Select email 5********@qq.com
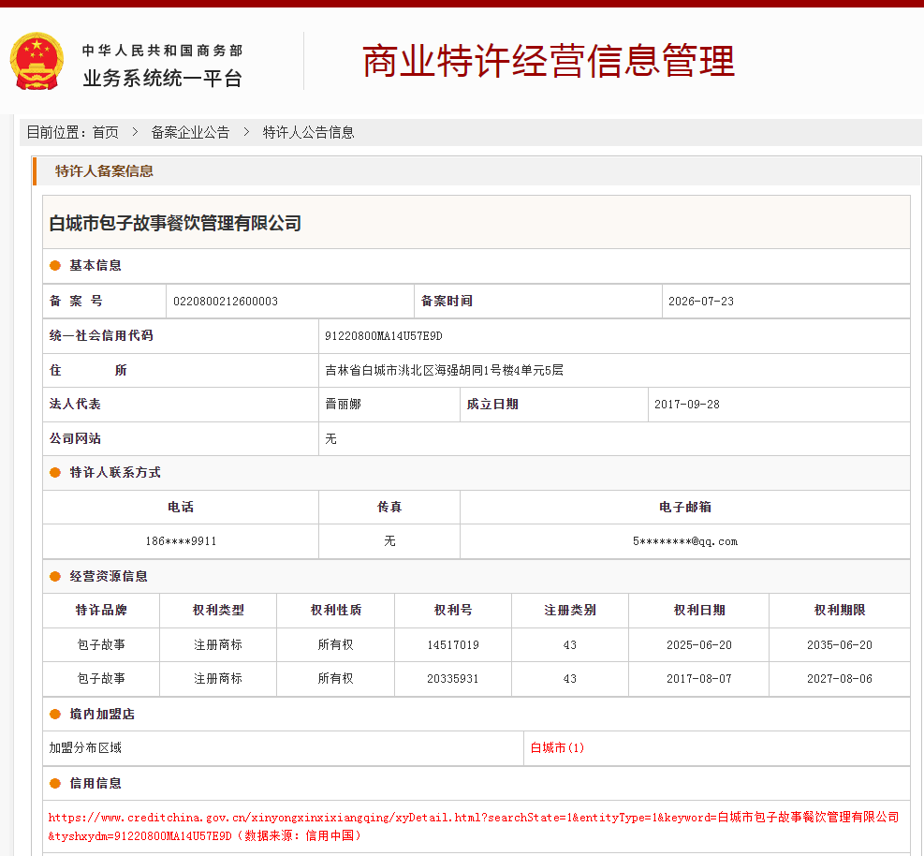This screenshot has width=924, height=856. (x=684, y=541)
